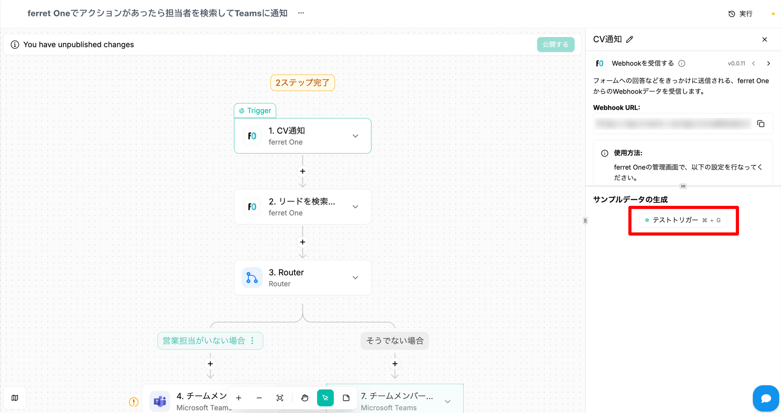Open the minimap icon at bottom left
Screen dimensions: 781x413
(x=15, y=398)
